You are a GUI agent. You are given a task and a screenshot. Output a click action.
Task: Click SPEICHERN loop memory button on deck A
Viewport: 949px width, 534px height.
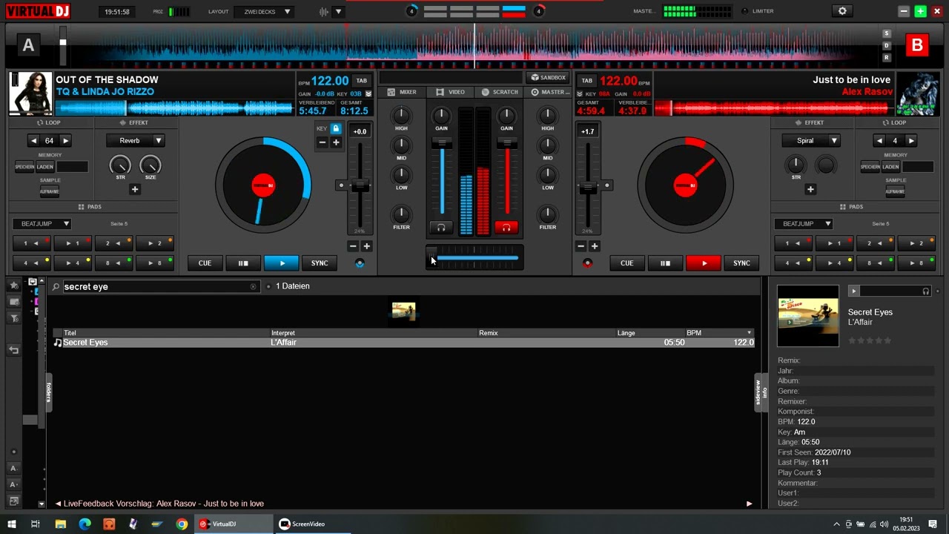click(x=24, y=167)
